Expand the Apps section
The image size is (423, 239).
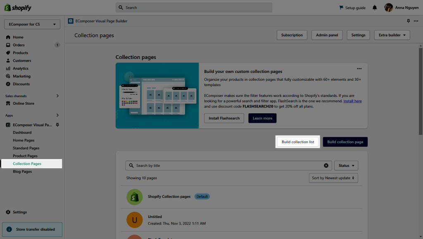(57, 115)
